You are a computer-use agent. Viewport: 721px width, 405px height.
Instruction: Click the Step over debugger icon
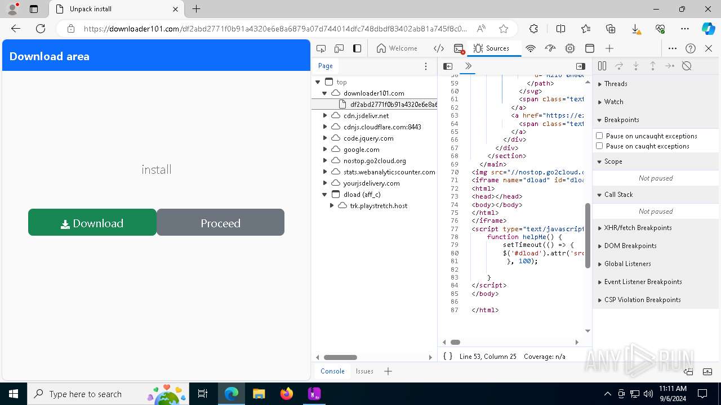coord(619,66)
